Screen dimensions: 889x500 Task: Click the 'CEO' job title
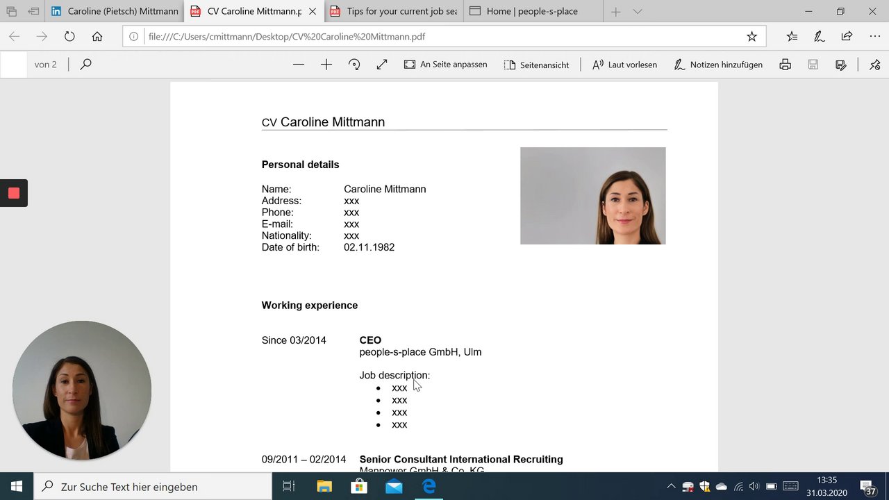pyautogui.click(x=370, y=340)
